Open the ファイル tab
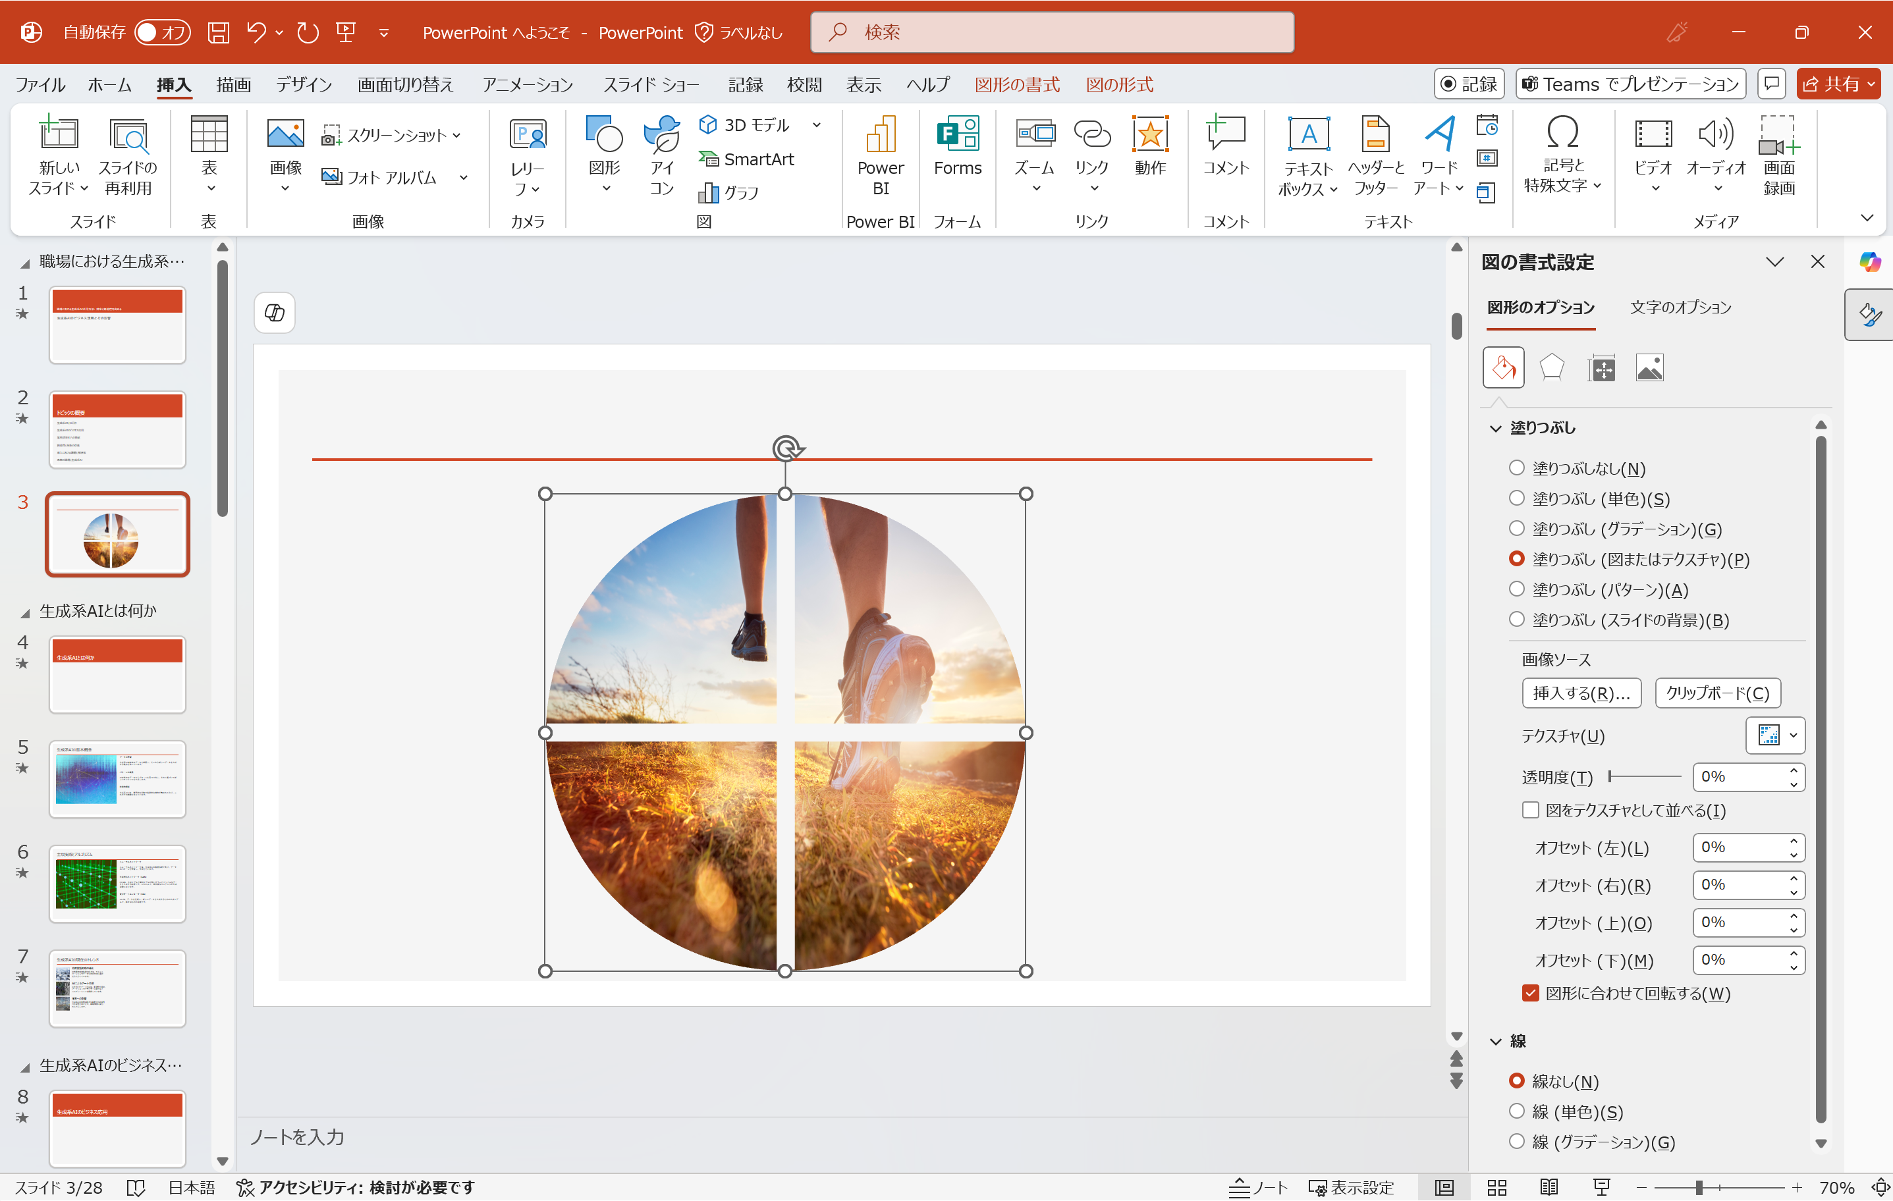 point(40,85)
